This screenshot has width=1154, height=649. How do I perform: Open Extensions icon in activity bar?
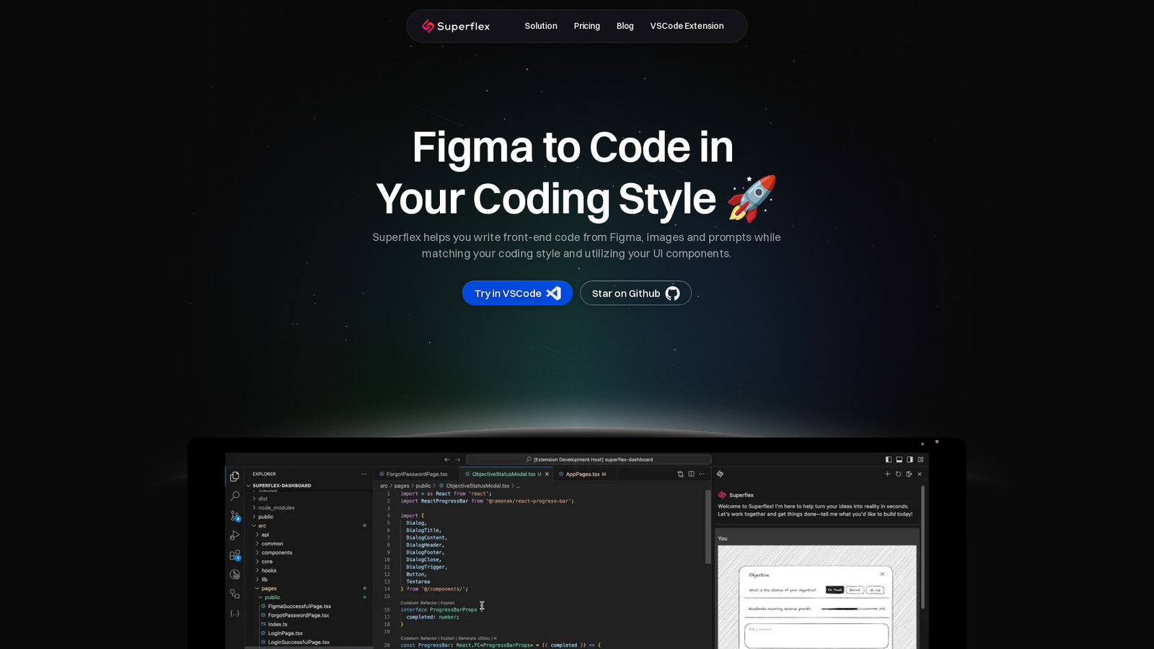click(x=234, y=555)
